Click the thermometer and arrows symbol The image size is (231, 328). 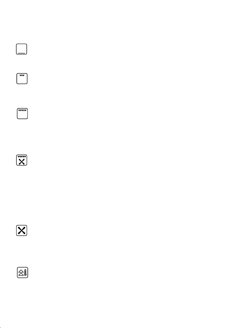23,273
